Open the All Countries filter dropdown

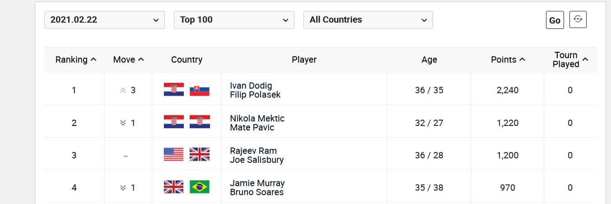(368, 20)
